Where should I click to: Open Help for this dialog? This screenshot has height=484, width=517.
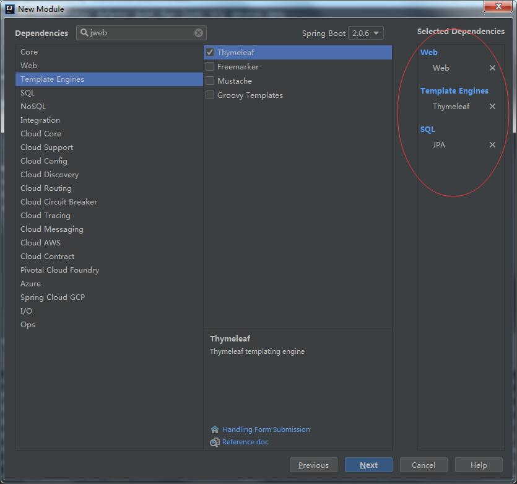479,465
